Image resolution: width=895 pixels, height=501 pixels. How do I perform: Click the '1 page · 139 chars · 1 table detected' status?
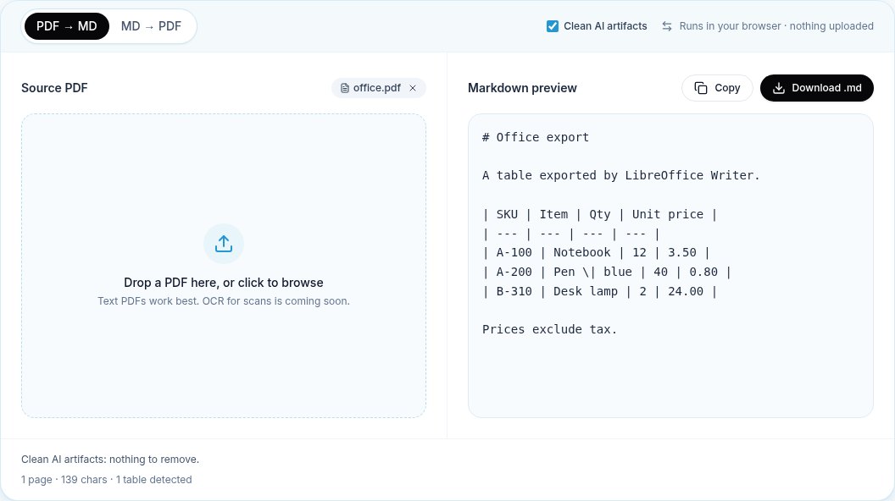pos(106,480)
